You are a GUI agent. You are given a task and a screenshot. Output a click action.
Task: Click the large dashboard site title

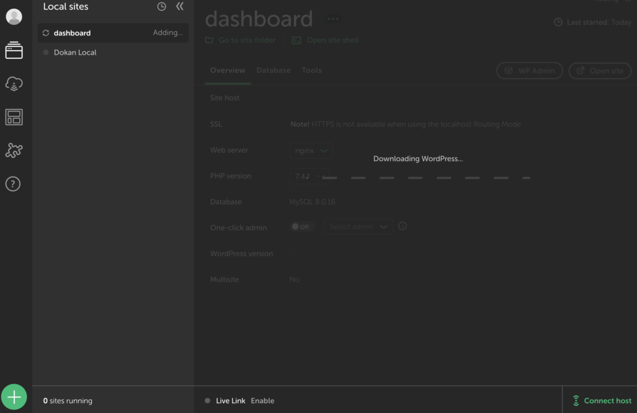[259, 19]
